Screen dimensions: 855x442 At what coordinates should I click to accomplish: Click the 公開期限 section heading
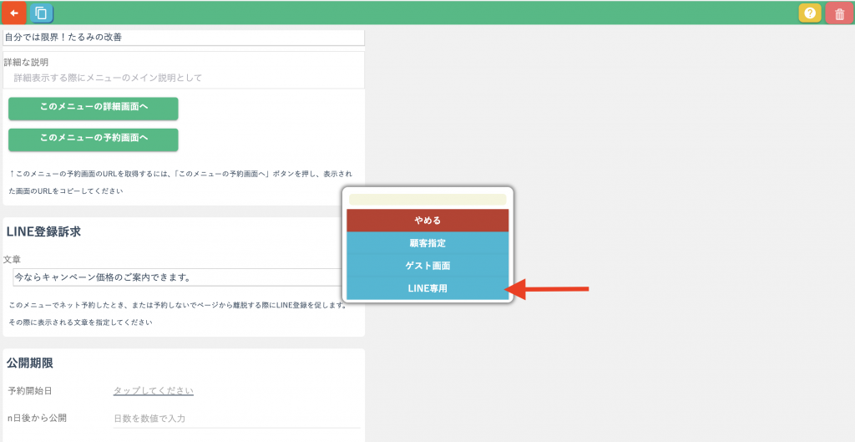(x=30, y=363)
